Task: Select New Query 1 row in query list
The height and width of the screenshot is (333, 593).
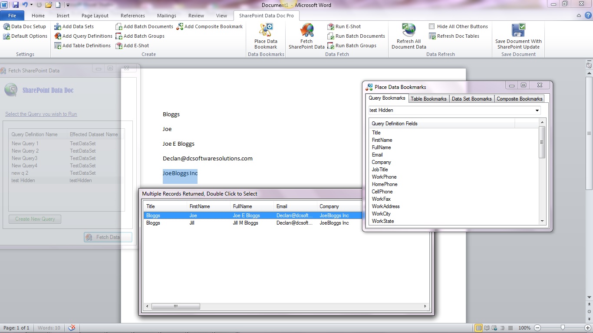Action: [x=67, y=144]
